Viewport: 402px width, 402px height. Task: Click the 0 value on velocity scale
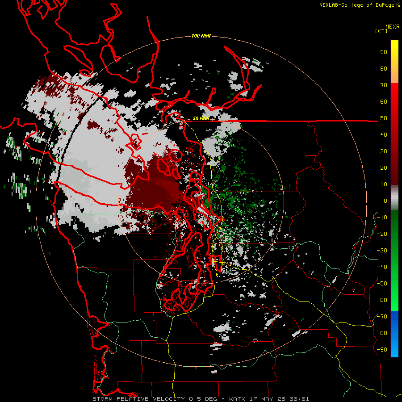385,201
